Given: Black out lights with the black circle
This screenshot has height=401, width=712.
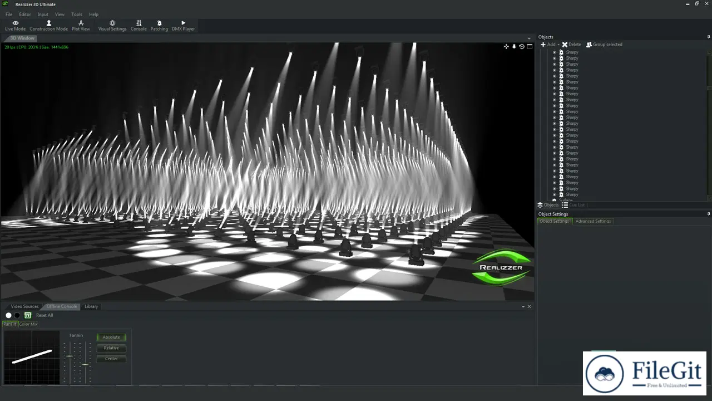Looking at the screenshot, I should point(17,315).
